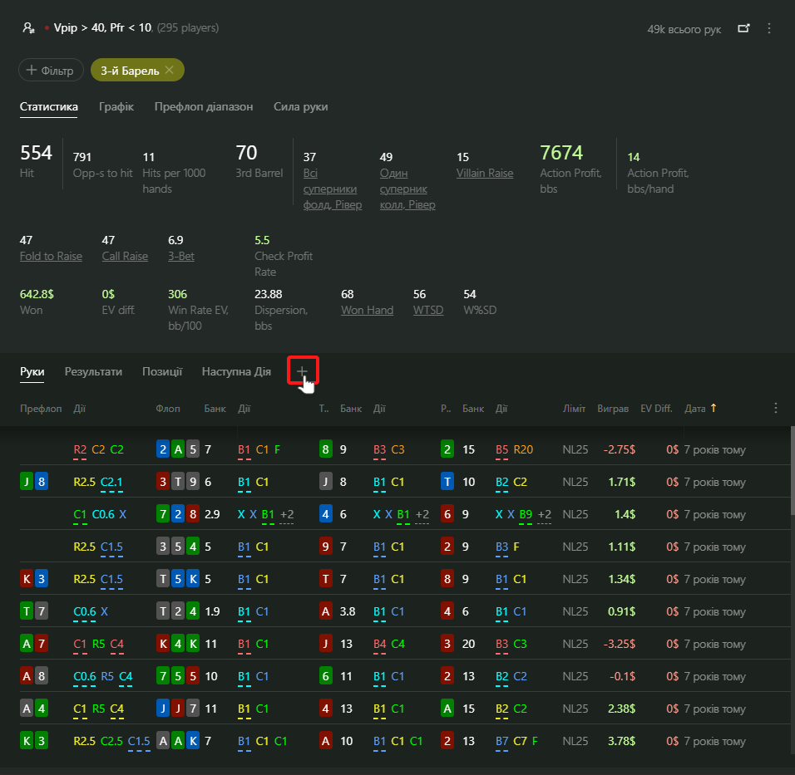Click the Флоп column header

tap(168, 409)
